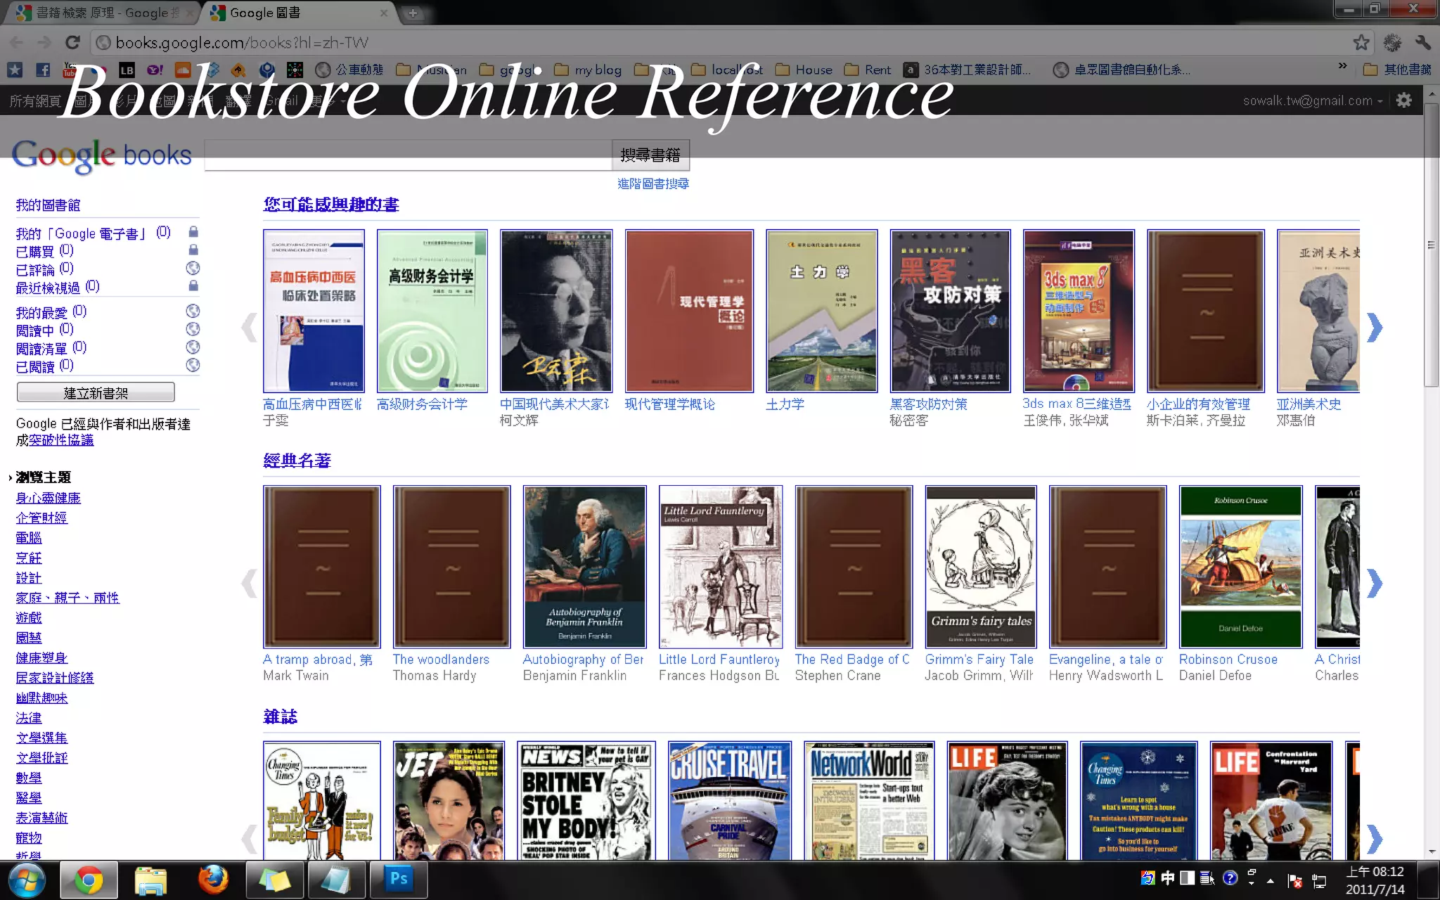Open a new browser tab
Viewport: 1440px width, 900px height.
[x=413, y=13]
